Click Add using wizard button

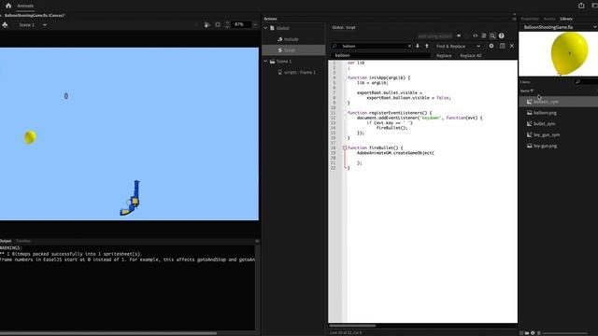point(434,36)
